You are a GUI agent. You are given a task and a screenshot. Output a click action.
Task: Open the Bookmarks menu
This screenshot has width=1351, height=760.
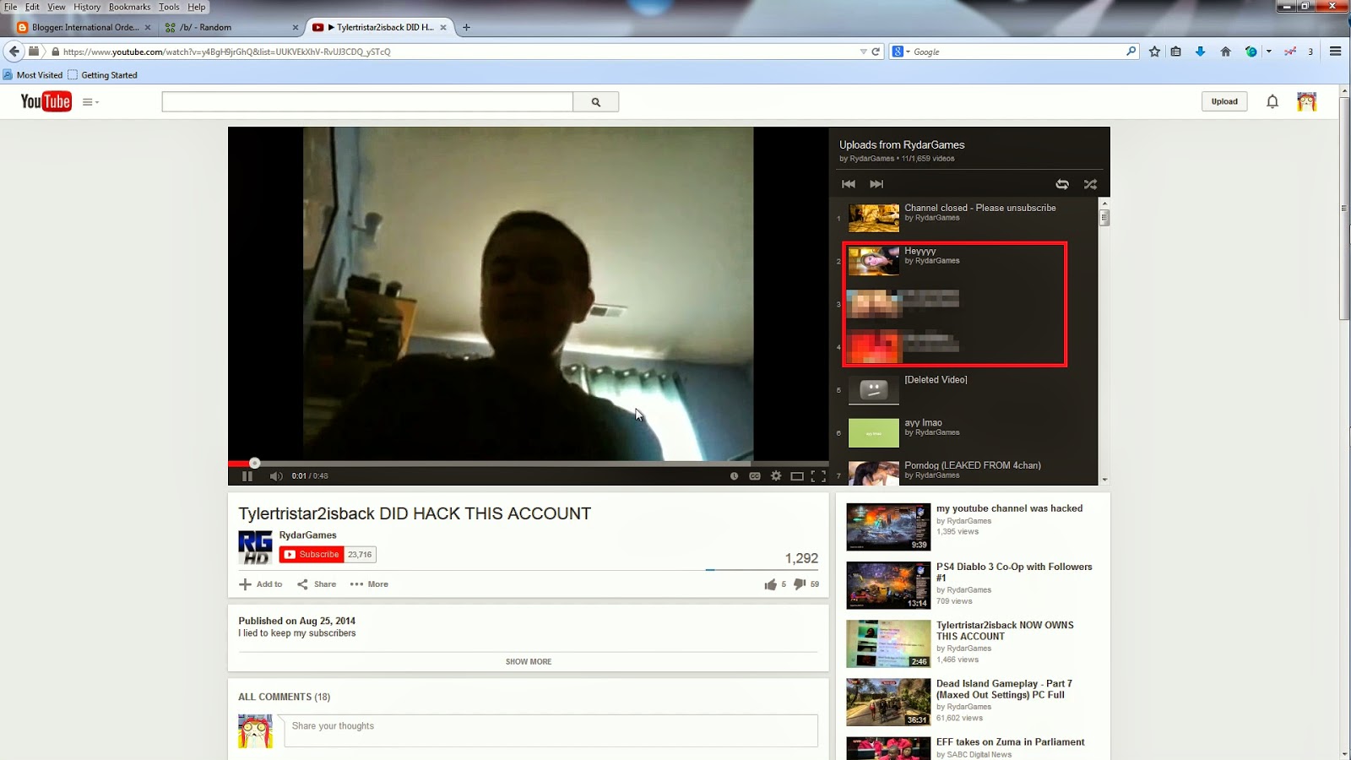129,7
